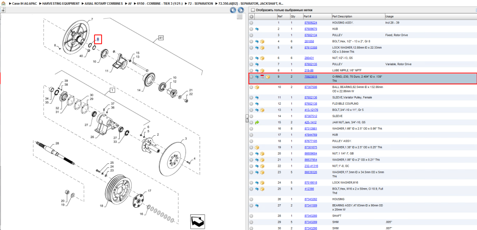Image resolution: width=477 pixels, height=230 pixels.
Task: Sort by the Qty column header
Action: (x=296, y=16)
